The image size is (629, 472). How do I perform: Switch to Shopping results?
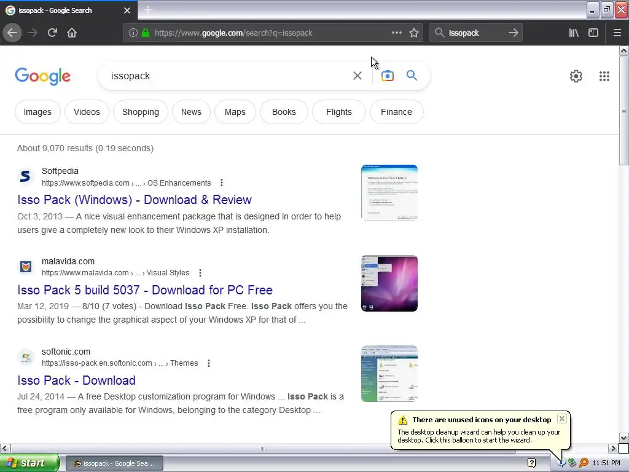(x=141, y=112)
